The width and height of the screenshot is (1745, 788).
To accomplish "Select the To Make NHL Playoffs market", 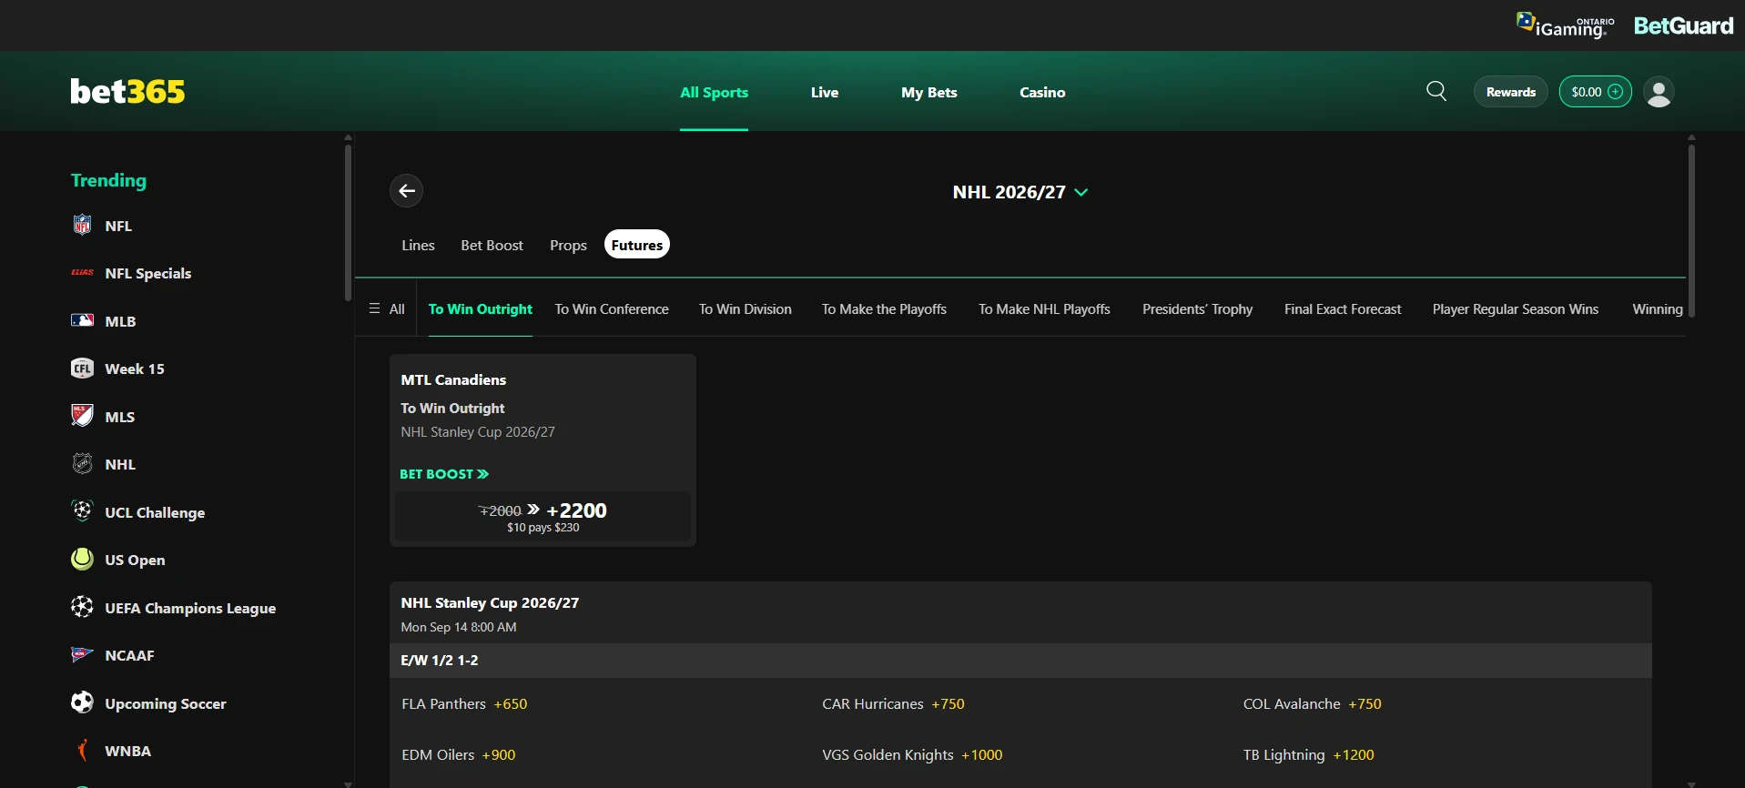I will coord(1044,308).
